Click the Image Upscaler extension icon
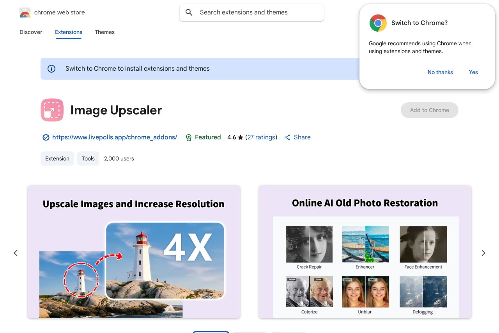Image resolution: width=499 pixels, height=333 pixels. pyautogui.click(x=52, y=110)
